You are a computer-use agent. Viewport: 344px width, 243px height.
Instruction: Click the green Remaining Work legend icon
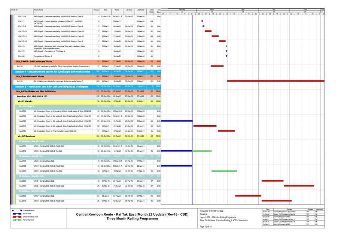(16, 220)
